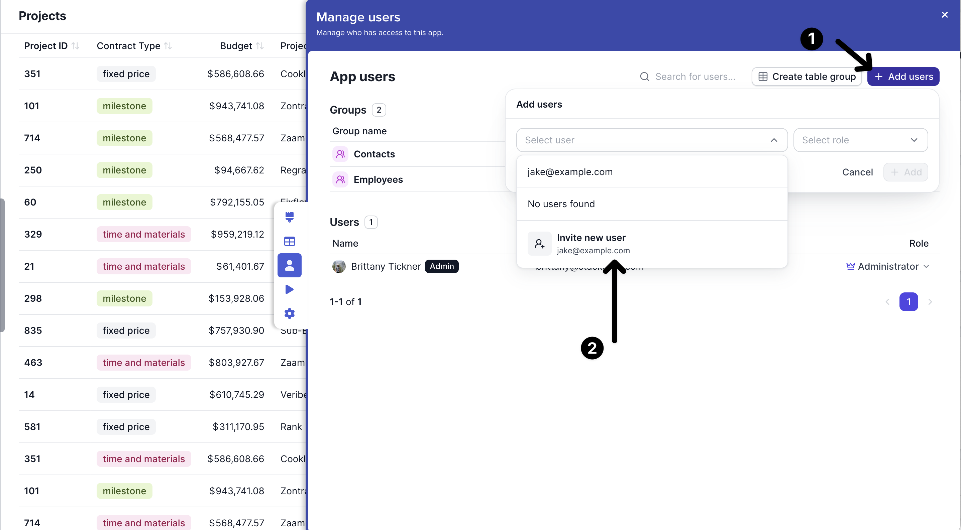Click the Add users button
The width and height of the screenshot is (961, 530).
pos(903,77)
